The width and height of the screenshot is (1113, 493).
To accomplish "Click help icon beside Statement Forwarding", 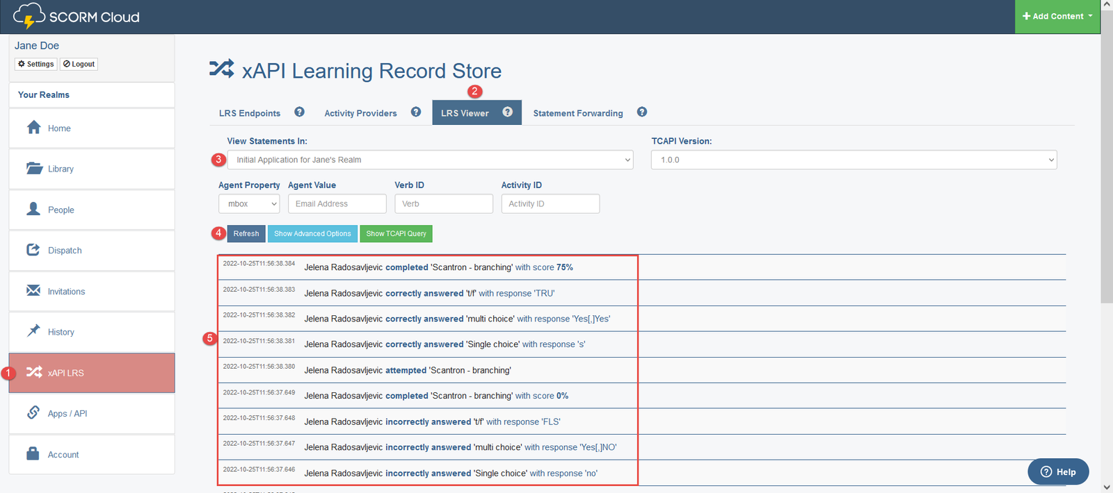I will click(642, 112).
